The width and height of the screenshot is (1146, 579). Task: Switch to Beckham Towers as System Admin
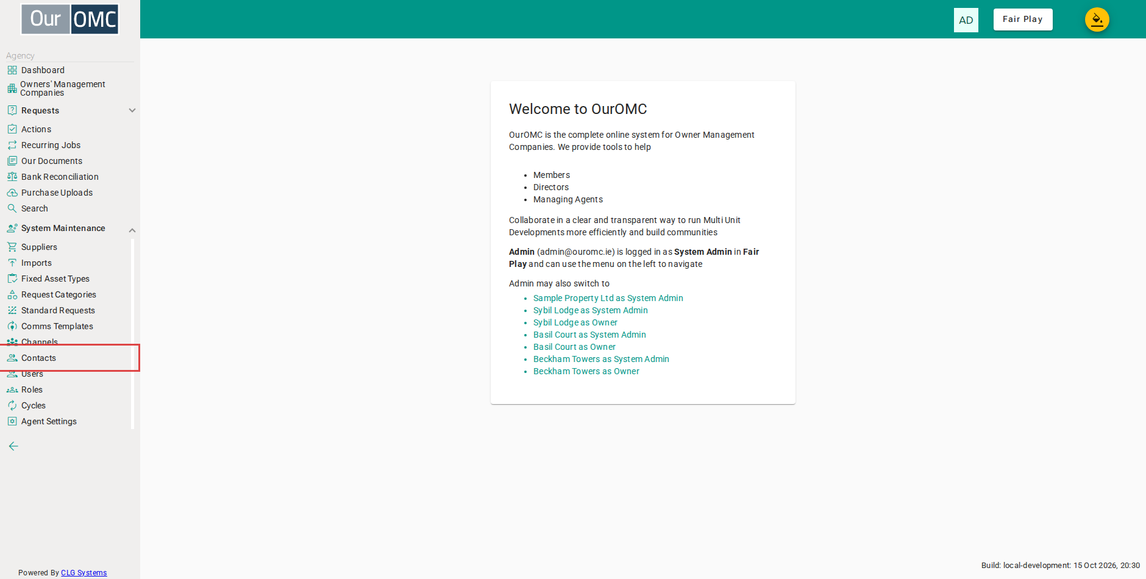[x=601, y=359]
